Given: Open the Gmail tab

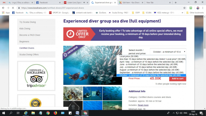Looking at the screenshot, I should point(4,2).
